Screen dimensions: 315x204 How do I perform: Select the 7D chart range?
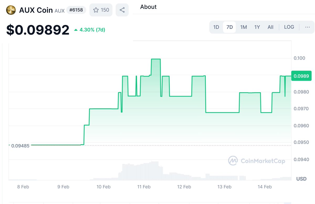(x=229, y=27)
